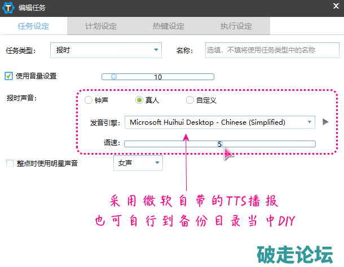This screenshot has height=267, width=344.
Task: Enable 整点时使用明星声音 checkbox
Action: pyautogui.click(x=9, y=164)
